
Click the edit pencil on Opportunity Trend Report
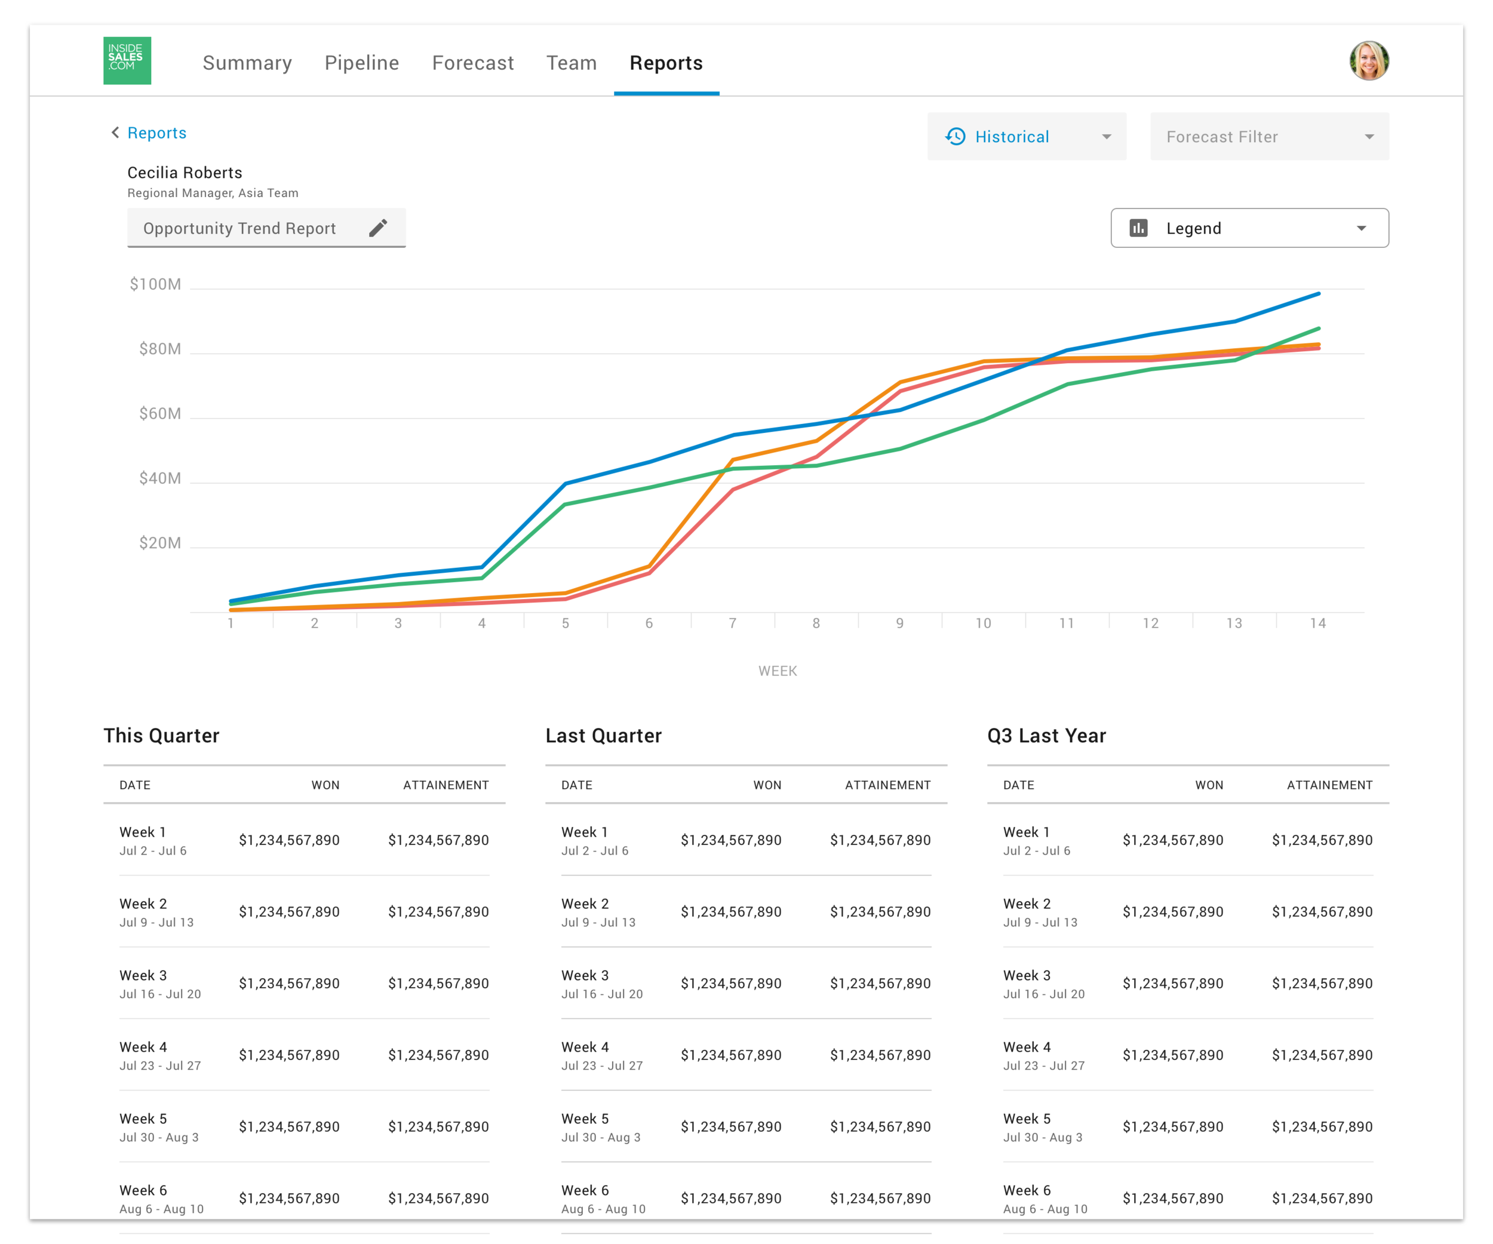click(x=378, y=228)
